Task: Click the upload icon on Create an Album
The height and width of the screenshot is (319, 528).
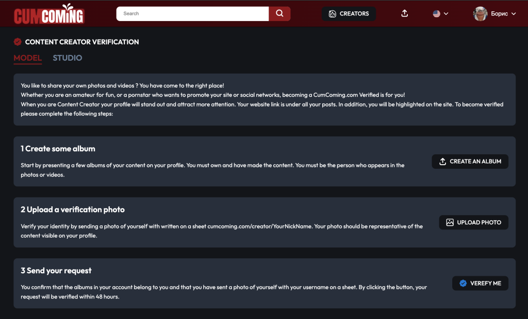Action: coord(442,162)
